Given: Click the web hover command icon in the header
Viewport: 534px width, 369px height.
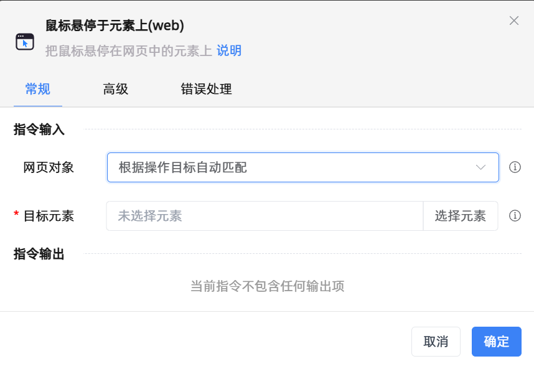Looking at the screenshot, I should click(x=25, y=41).
